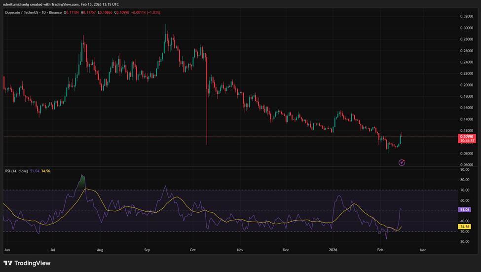Click the Mar label on time axis

click(422, 250)
